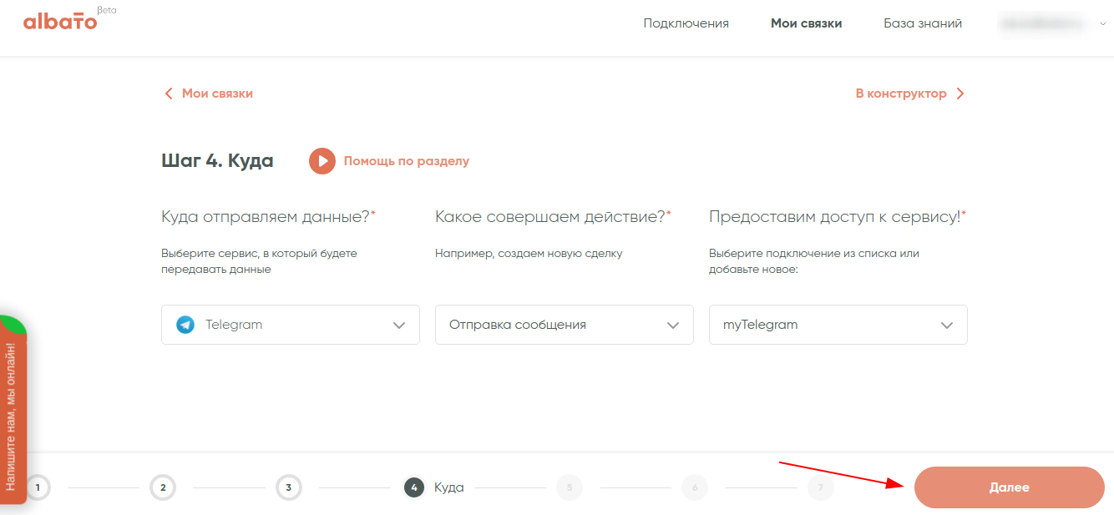Click the step 7 circle
1114x515 pixels.
[820, 487]
